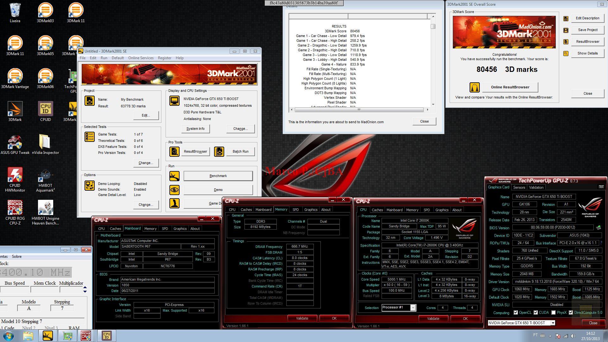This screenshot has height=342, width=608.
Task: Click the BIOS save chip icon in GPU-Z
Action: [598, 228]
